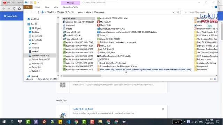Screen dimensions: 223x125
Task: Click the Search Downloads field
Action: 199,12
